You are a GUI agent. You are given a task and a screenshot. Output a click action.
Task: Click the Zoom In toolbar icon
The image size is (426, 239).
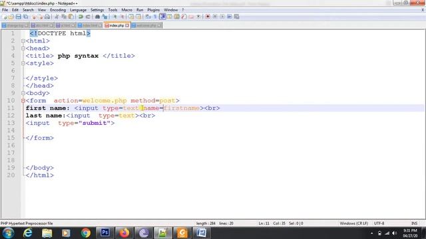[114, 17]
